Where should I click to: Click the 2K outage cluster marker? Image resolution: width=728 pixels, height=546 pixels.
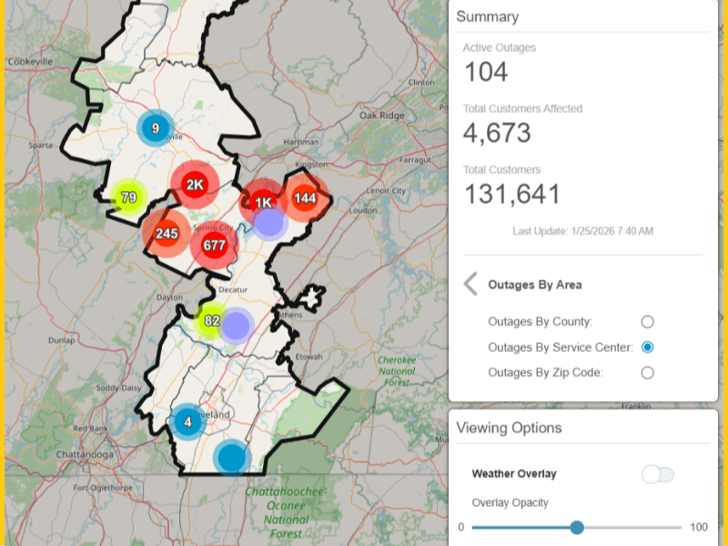[x=194, y=184]
